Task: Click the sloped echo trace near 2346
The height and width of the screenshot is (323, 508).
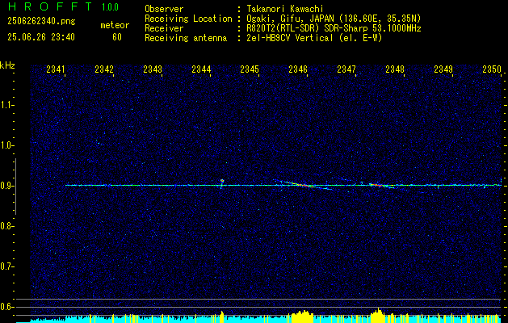Action: coord(303,185)
